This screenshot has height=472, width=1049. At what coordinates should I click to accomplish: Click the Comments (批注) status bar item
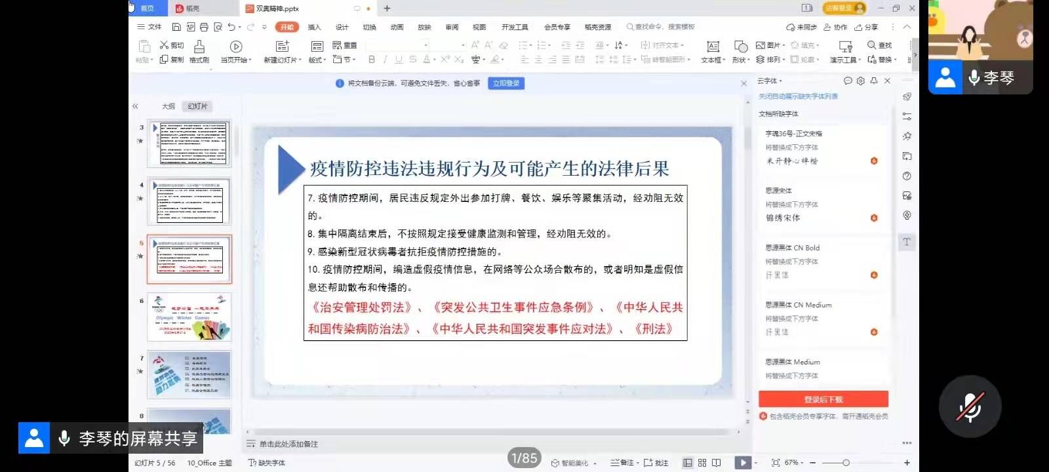(656, 463)
